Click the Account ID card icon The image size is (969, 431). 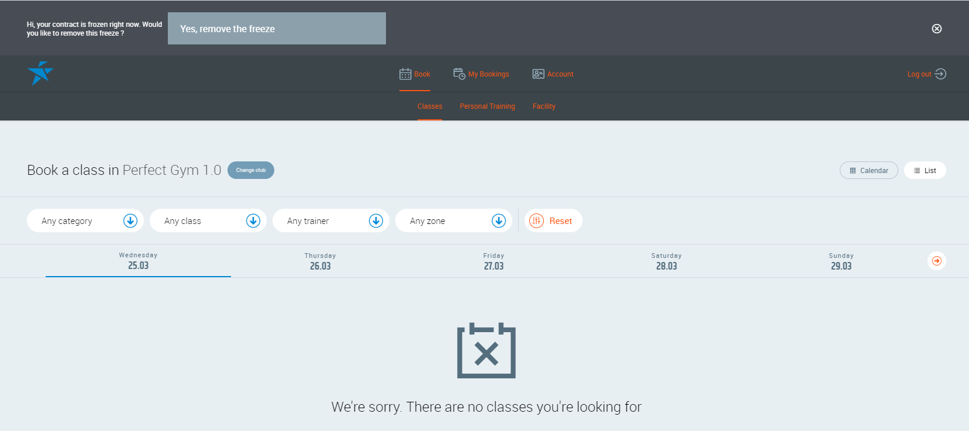pos(538,74)
